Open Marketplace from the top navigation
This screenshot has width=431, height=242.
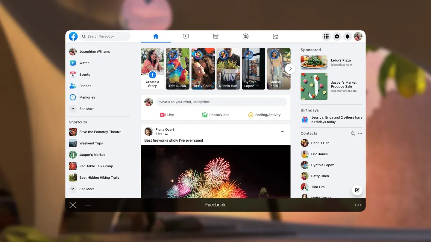click(x=215, y=36)
